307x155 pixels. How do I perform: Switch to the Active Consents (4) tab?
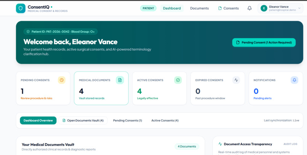[x=165, y=120]
